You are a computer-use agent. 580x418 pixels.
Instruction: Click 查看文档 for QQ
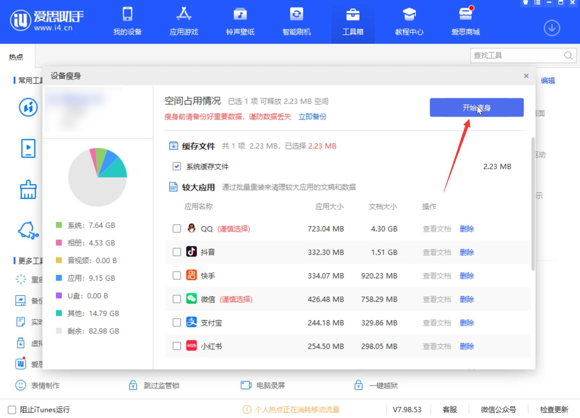coord(437,229)
